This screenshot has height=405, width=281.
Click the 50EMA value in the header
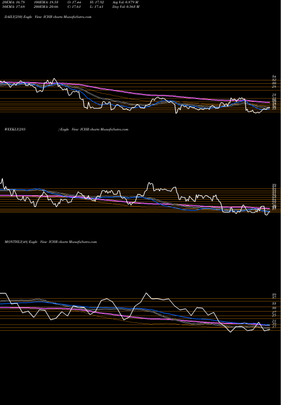click(x=13, y=7)
